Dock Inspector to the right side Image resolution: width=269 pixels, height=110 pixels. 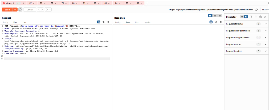pyautogui.click(x=246, y=17)
